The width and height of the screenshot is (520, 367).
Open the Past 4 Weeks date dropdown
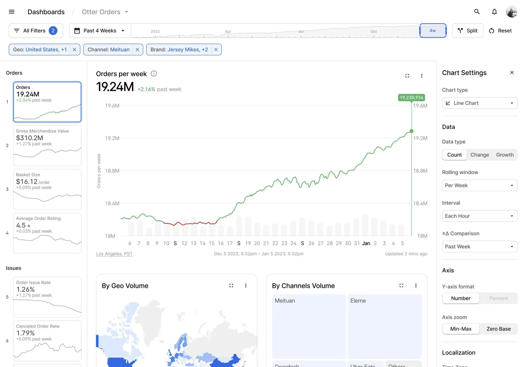click(x=100, y=31)
